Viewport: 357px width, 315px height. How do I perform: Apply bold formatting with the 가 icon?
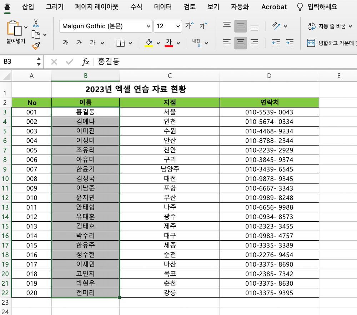[66, 42]
